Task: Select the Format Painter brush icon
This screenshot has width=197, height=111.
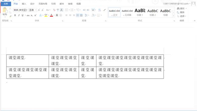Action: tap(10, 16)
